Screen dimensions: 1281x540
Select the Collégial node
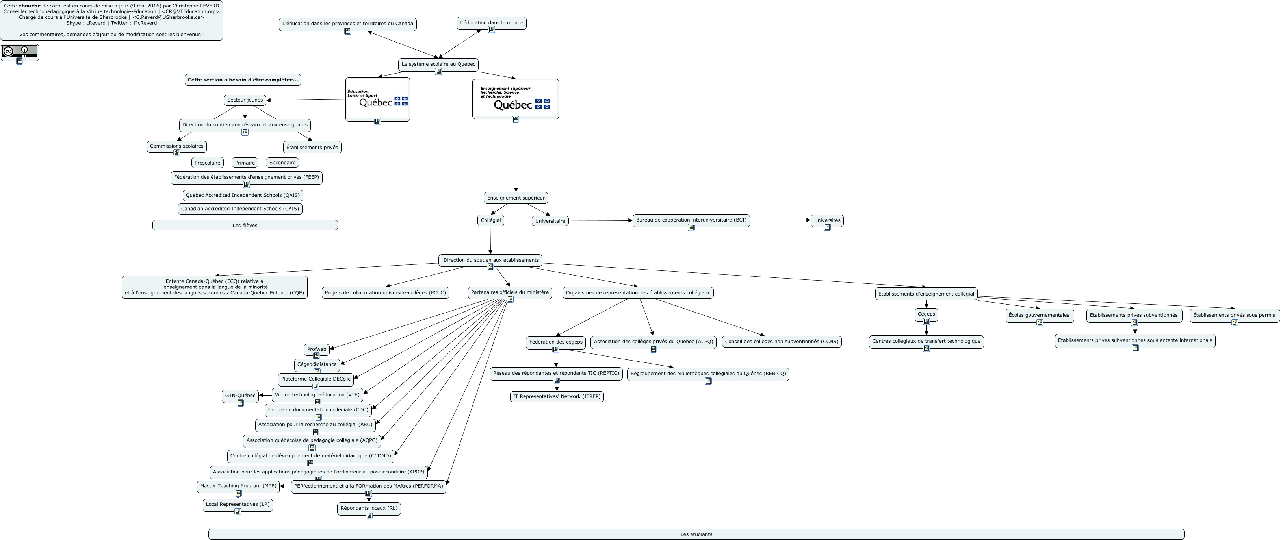point(491,220)
